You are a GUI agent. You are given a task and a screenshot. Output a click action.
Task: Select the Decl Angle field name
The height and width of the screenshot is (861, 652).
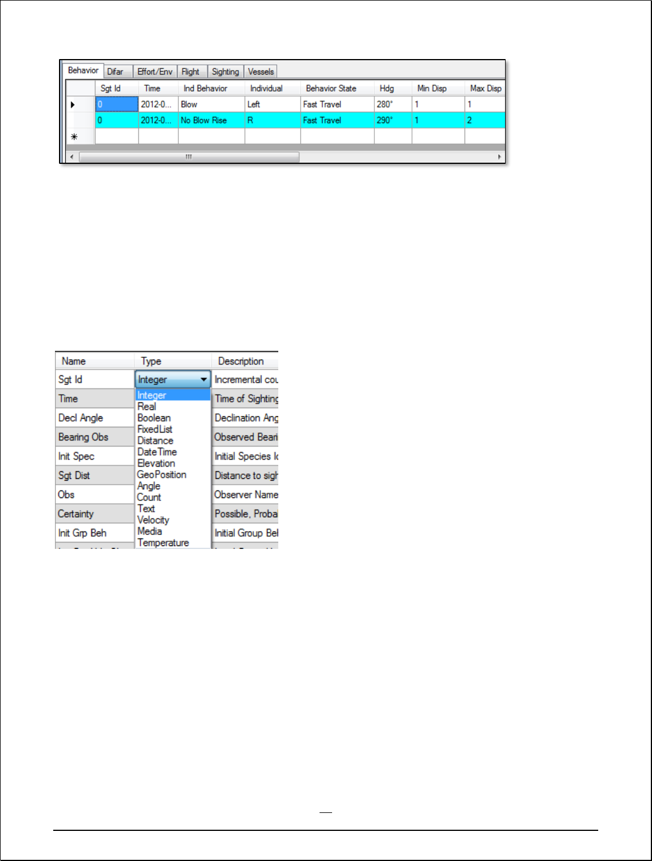95,417
